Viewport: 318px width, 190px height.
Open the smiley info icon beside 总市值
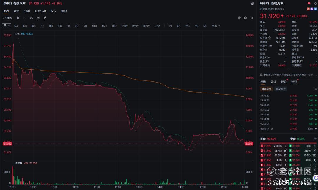tap(269, 38)
